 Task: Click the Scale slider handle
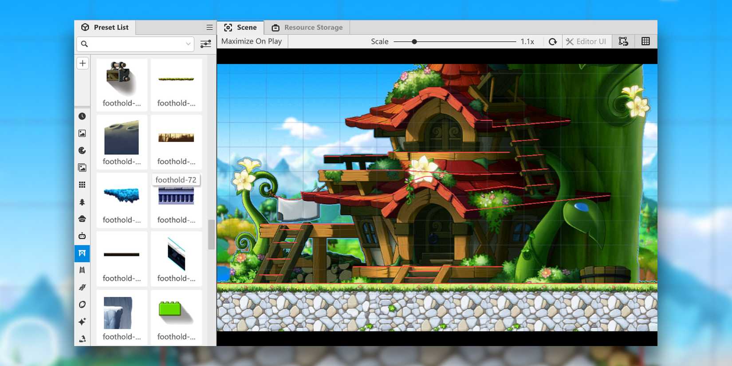click(x=414, y=42)
